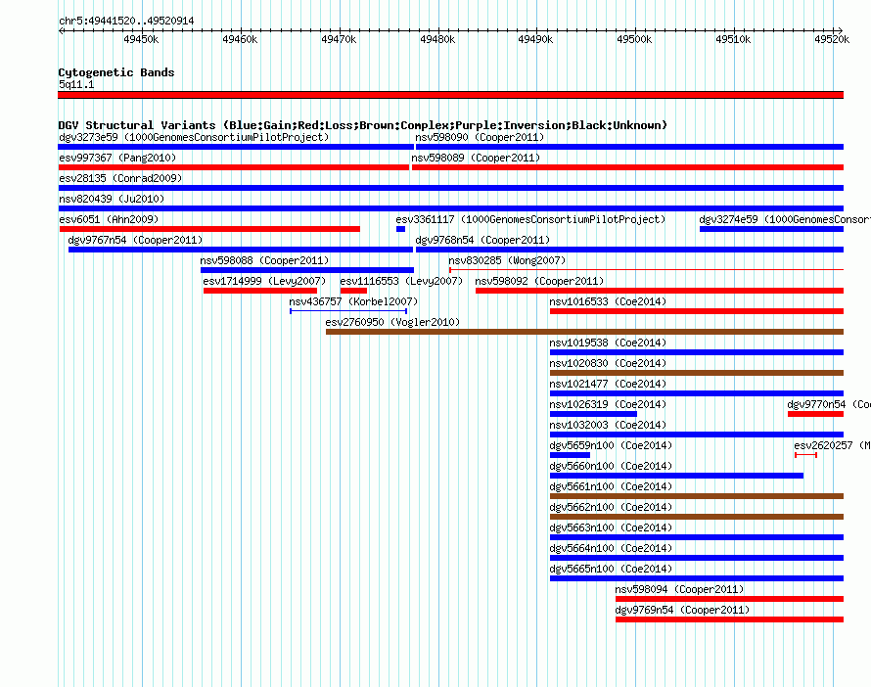Viewport: 871px width, 687px height.
Task: Click the 49450k ruler position
Action: (x=141, y=39)
